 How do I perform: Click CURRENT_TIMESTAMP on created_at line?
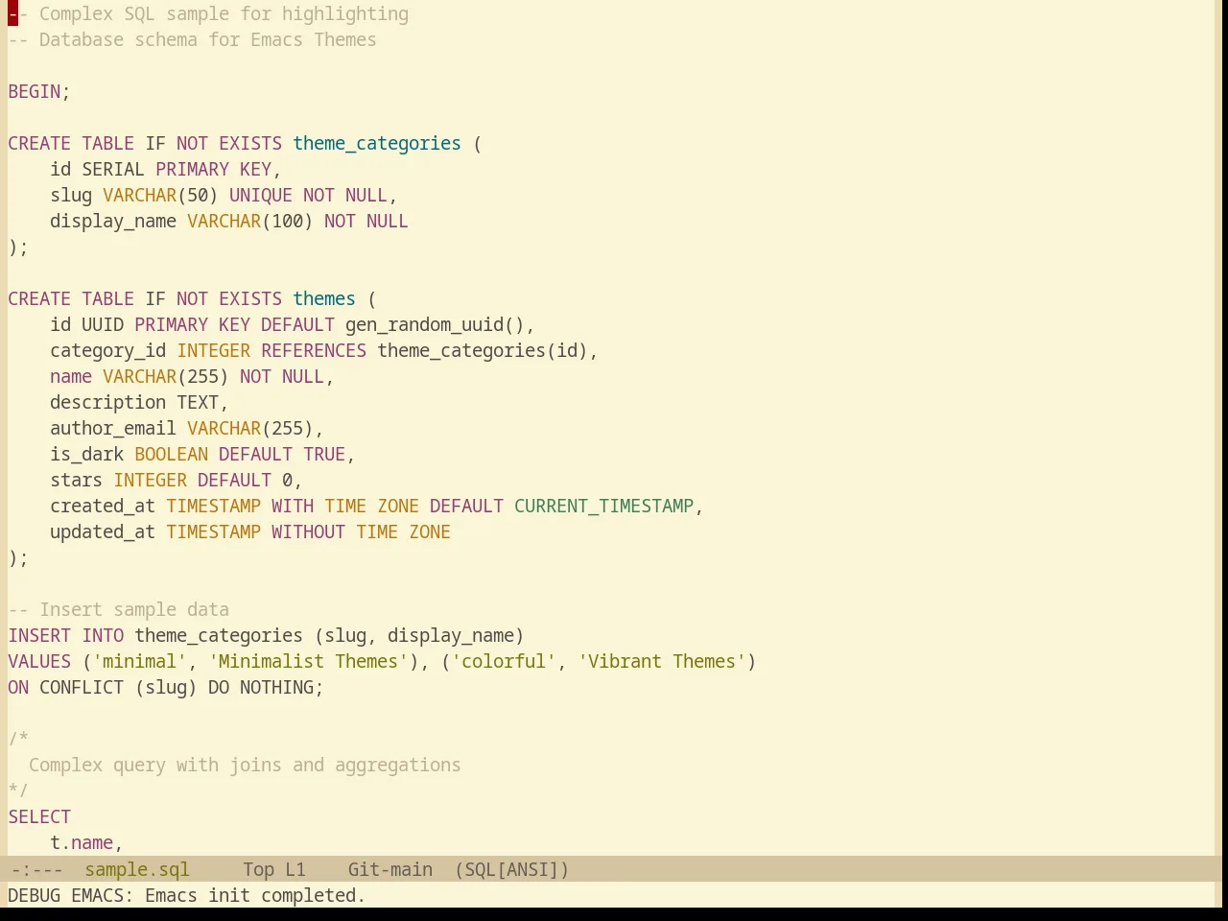tap(604, 506)
